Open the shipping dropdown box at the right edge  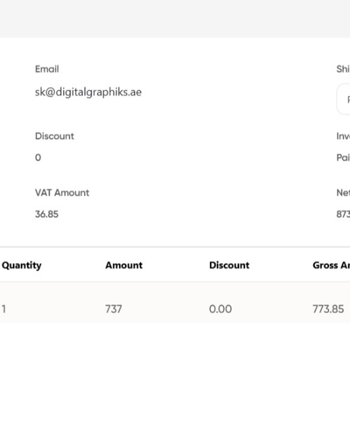coord(343,99)
